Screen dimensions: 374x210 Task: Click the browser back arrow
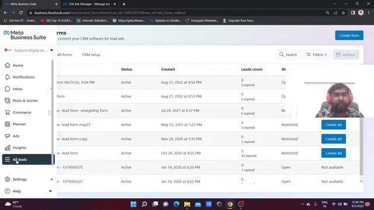5,13
